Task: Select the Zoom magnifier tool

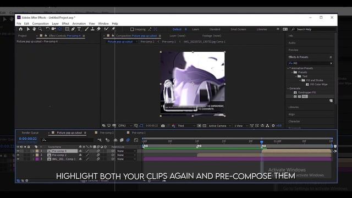Action: click(x=40, y=29)
